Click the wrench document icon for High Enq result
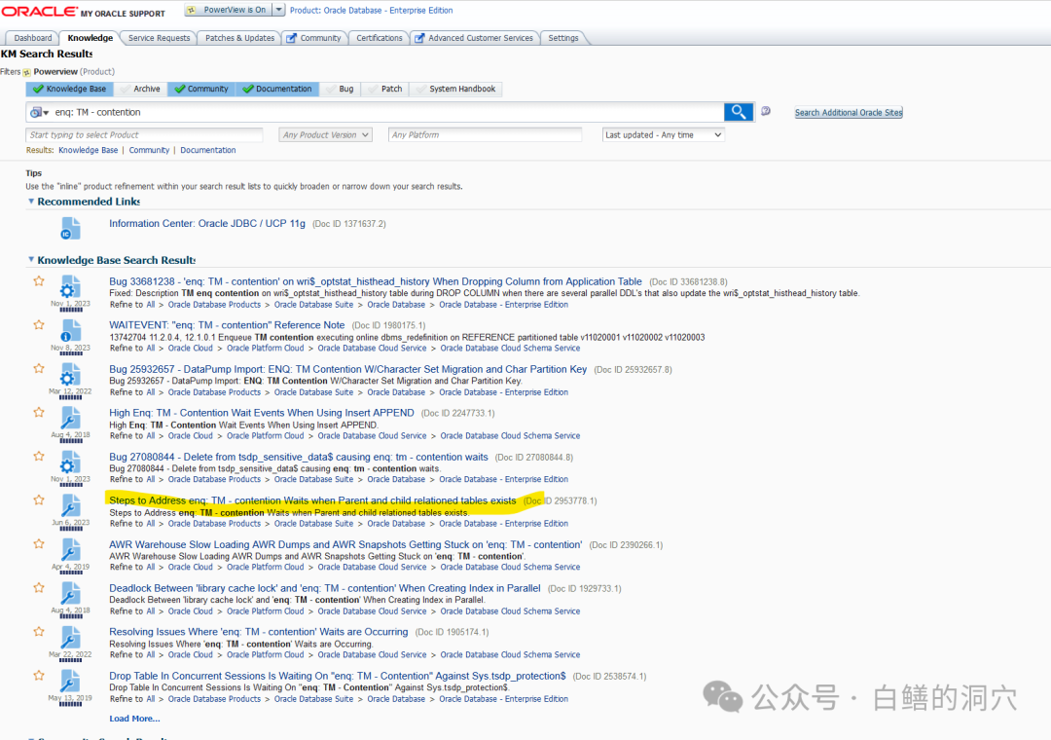This screenshot has height=740, width=1051. pos(70,419)
